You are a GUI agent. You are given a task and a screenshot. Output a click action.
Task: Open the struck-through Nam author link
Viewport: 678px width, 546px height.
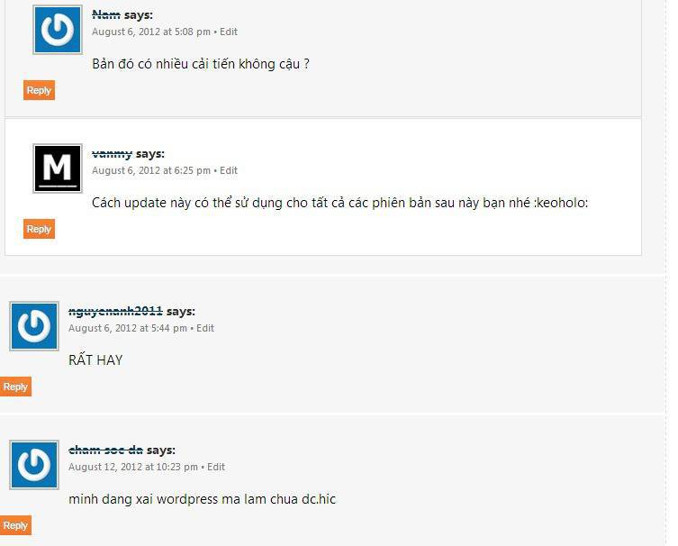coord(106,14)
